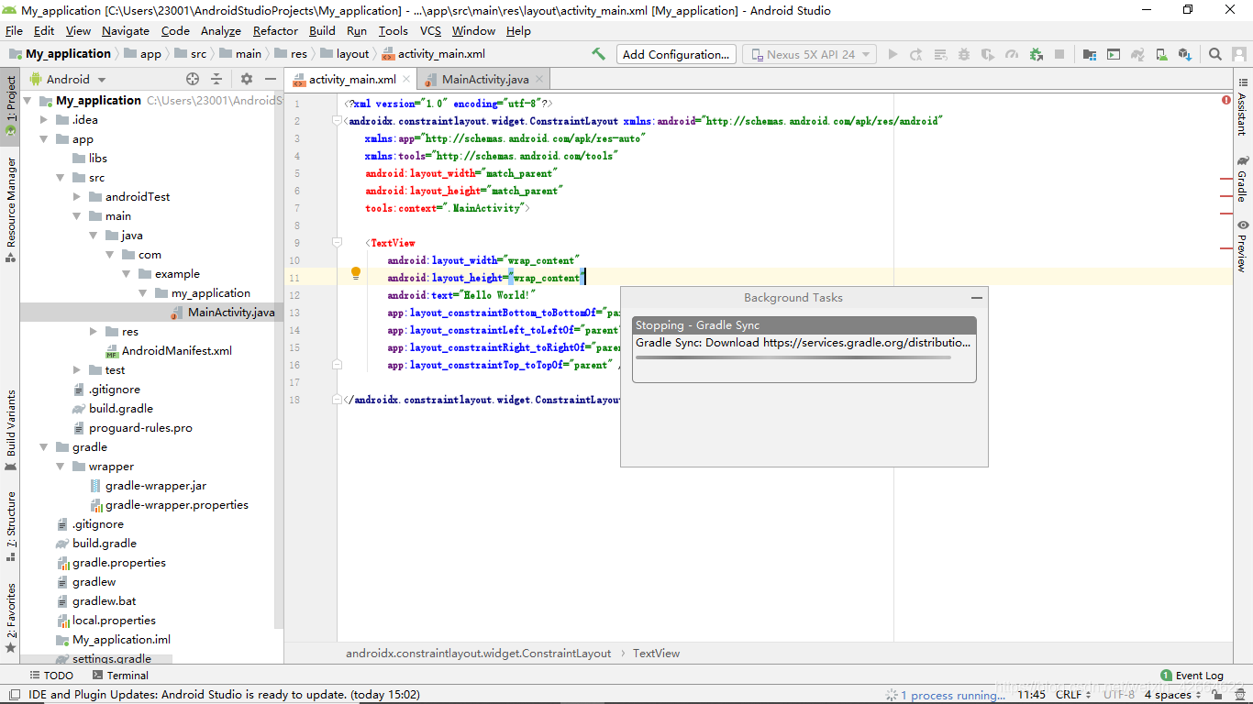Select gradle-wrapper.properties file
Image resolution: width=1253 pixels, height=704 pixels.
[x=177, y=505]
